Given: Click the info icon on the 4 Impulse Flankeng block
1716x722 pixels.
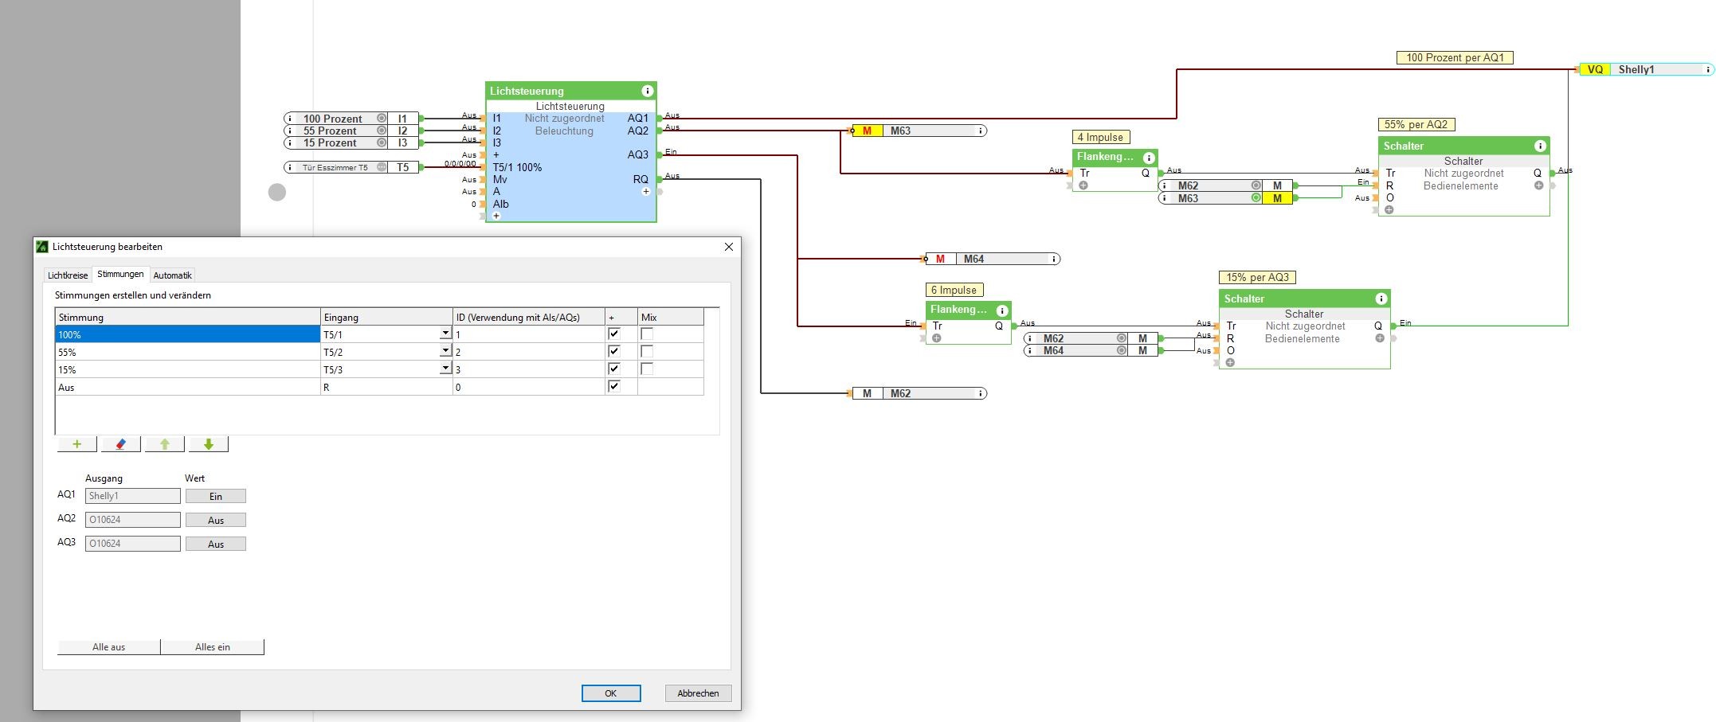Looking at the screenshot, I should coord(1148,158).
